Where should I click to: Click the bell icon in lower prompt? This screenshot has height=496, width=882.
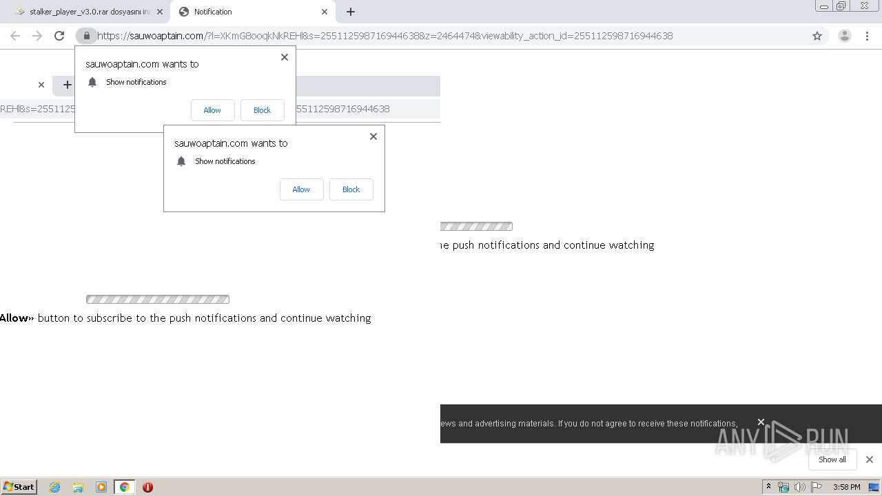[181, 161]
